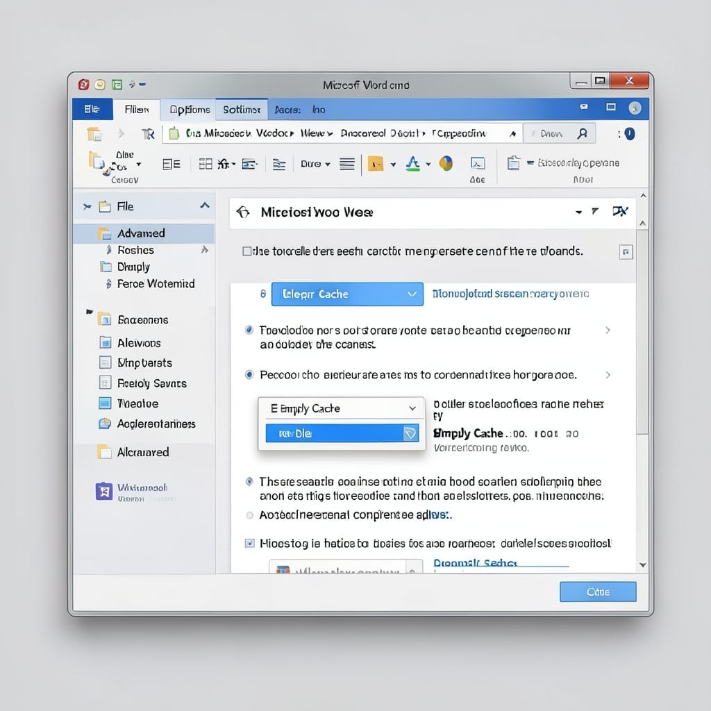Open the blue File tab
The height and width of the screenshot is (711, 711).
92,109
